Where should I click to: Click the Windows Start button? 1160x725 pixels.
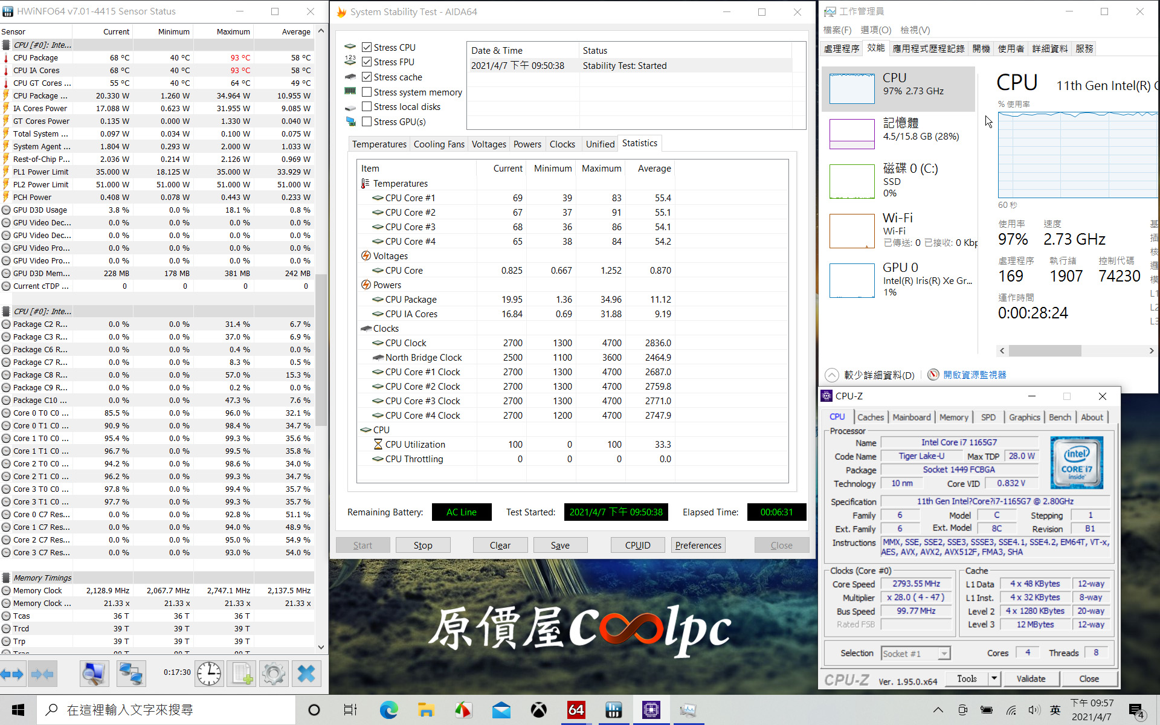pyautogui.click(x=18, y=710)
